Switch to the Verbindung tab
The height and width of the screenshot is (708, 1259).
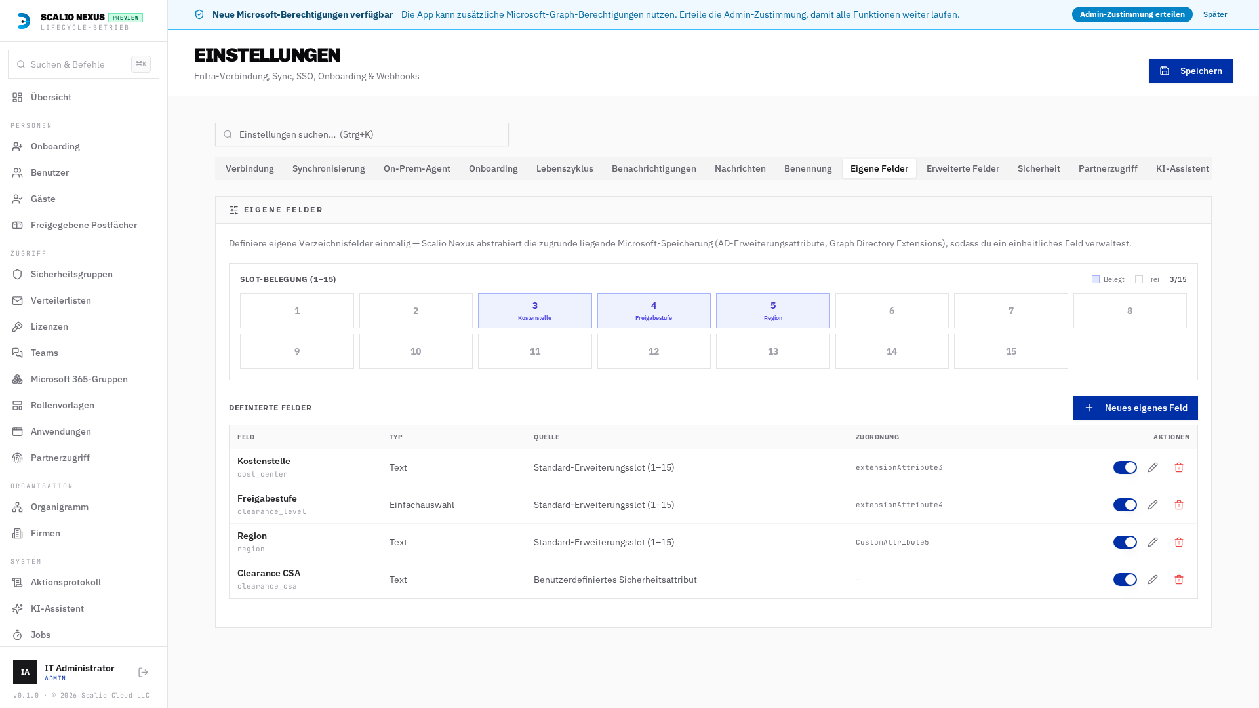click(250, 168)
